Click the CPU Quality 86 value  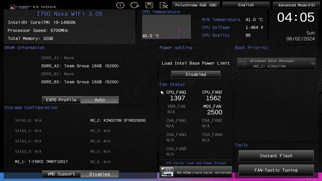click(248, 35)
